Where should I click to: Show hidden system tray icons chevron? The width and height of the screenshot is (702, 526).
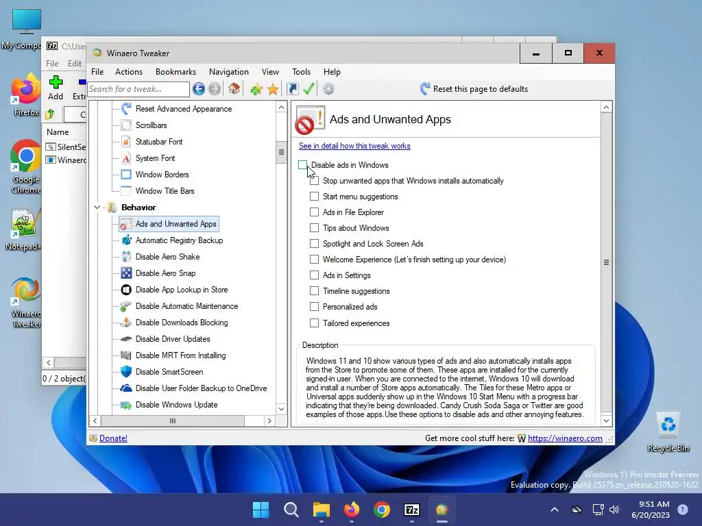click(x=554, y=510)
